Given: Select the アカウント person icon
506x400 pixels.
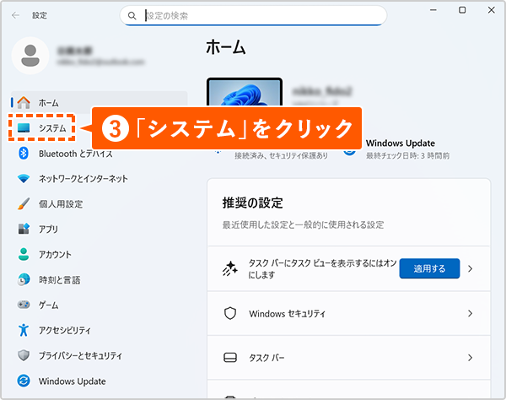Looking at the screenshot, I should [x=24, y=254].
